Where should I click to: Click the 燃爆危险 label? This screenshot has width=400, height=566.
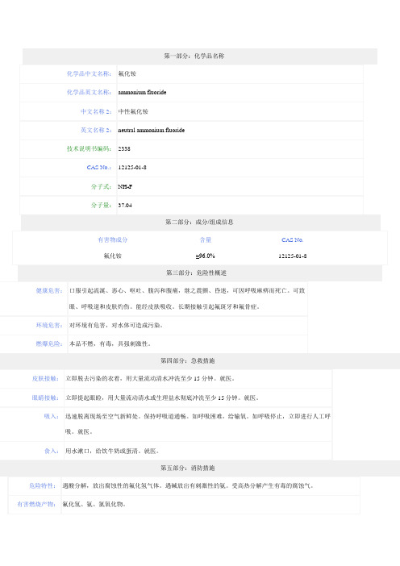49,343
